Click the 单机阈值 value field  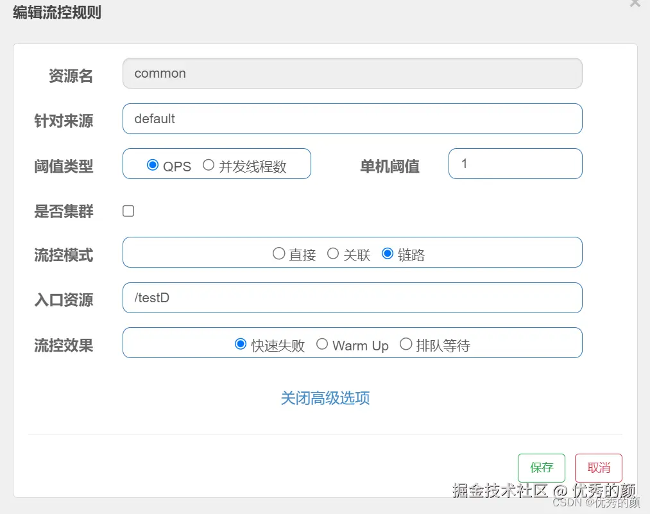click(515, 164)
